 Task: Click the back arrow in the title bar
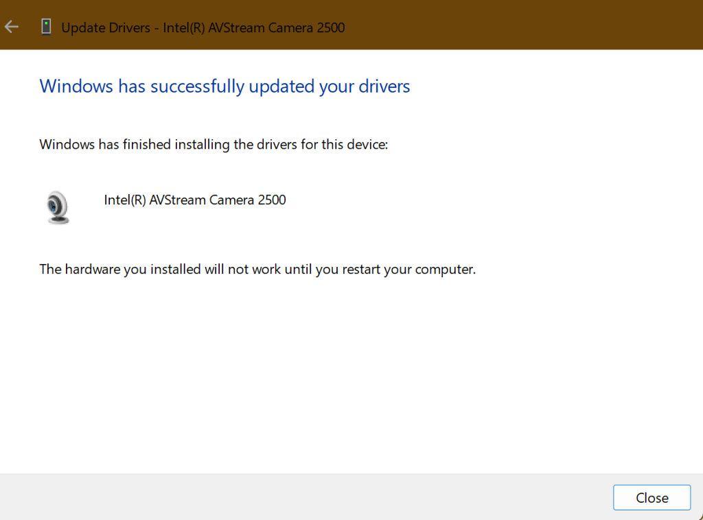[x=11, y=27]
